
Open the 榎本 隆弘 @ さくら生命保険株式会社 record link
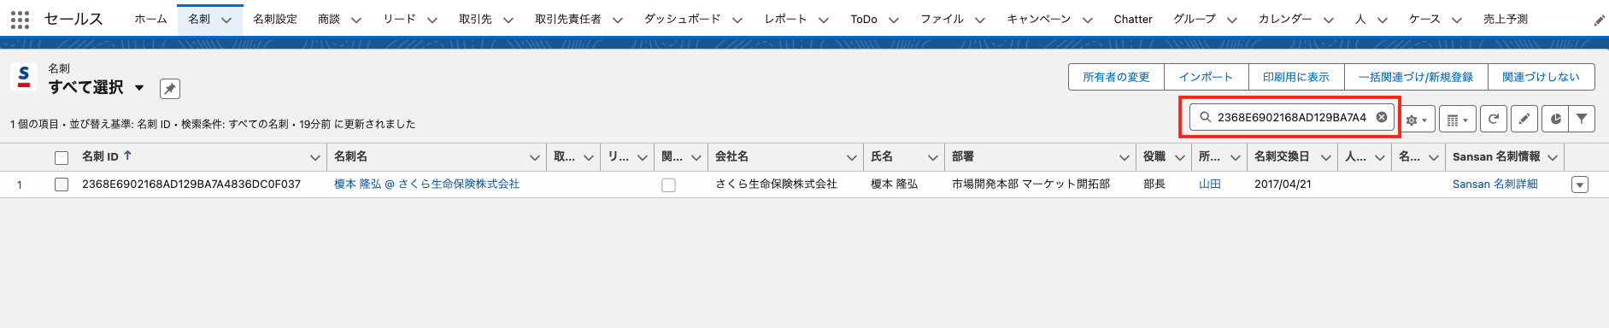click(426, 184)
